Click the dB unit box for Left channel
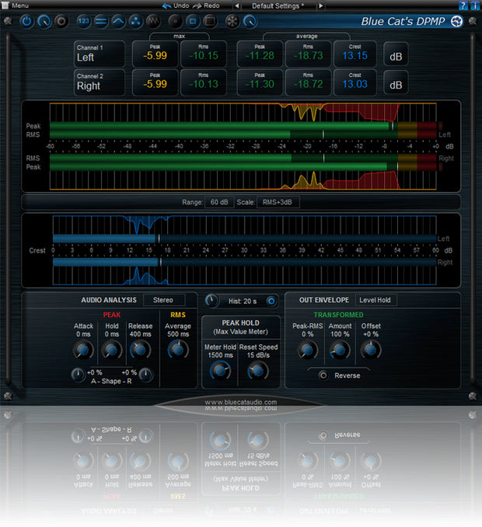This screenshot has height=527, width=482. (x=396, y=54)
